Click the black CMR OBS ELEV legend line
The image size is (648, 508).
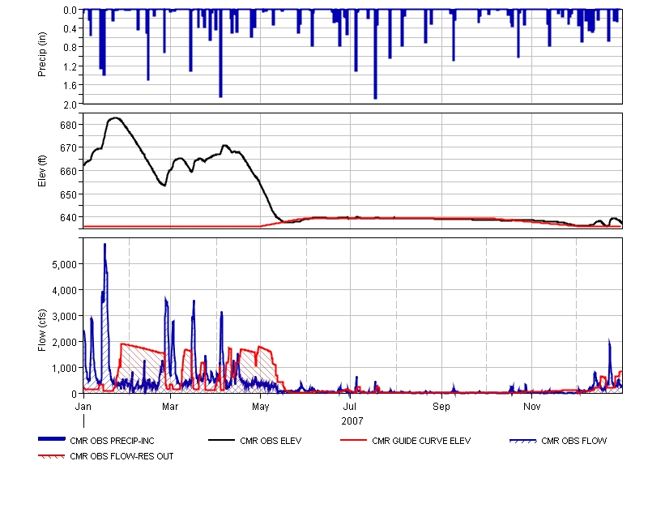pyautogui.click(x=222, y=442)
